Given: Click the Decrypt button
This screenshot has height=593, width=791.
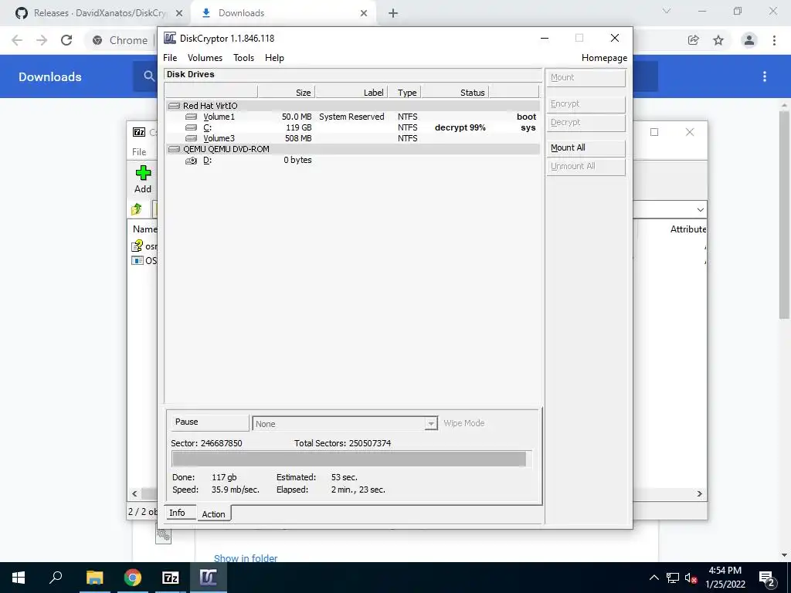Looking at the screenshot, I should 586,123.
